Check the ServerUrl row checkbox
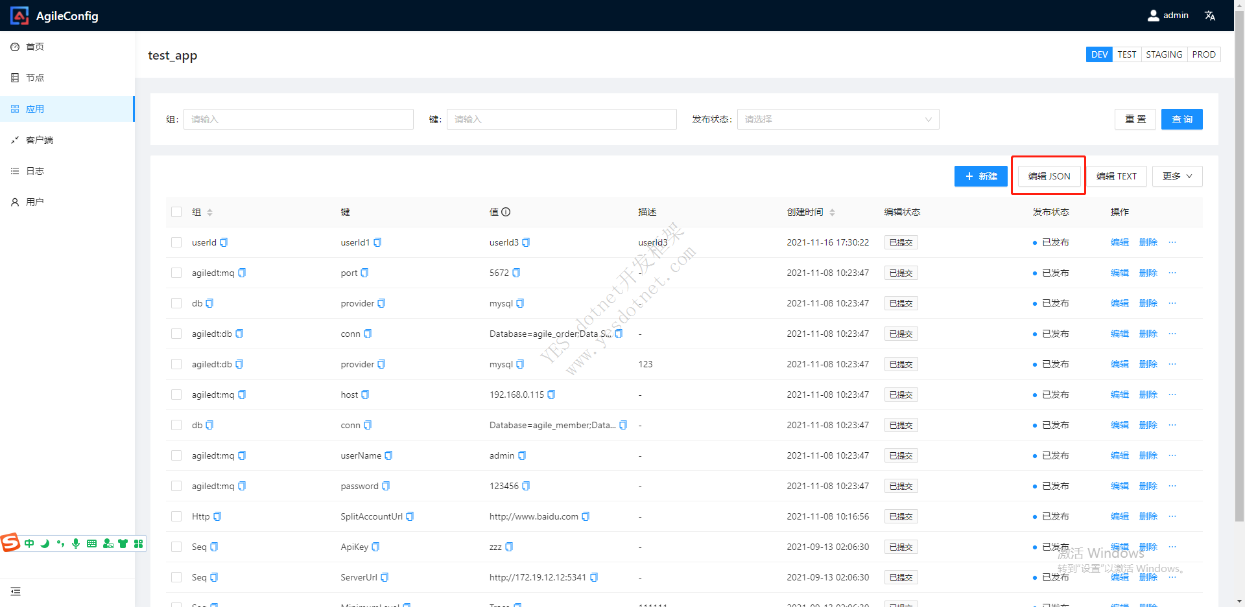This screenshot has width=1245, height=607. (176, 577)
